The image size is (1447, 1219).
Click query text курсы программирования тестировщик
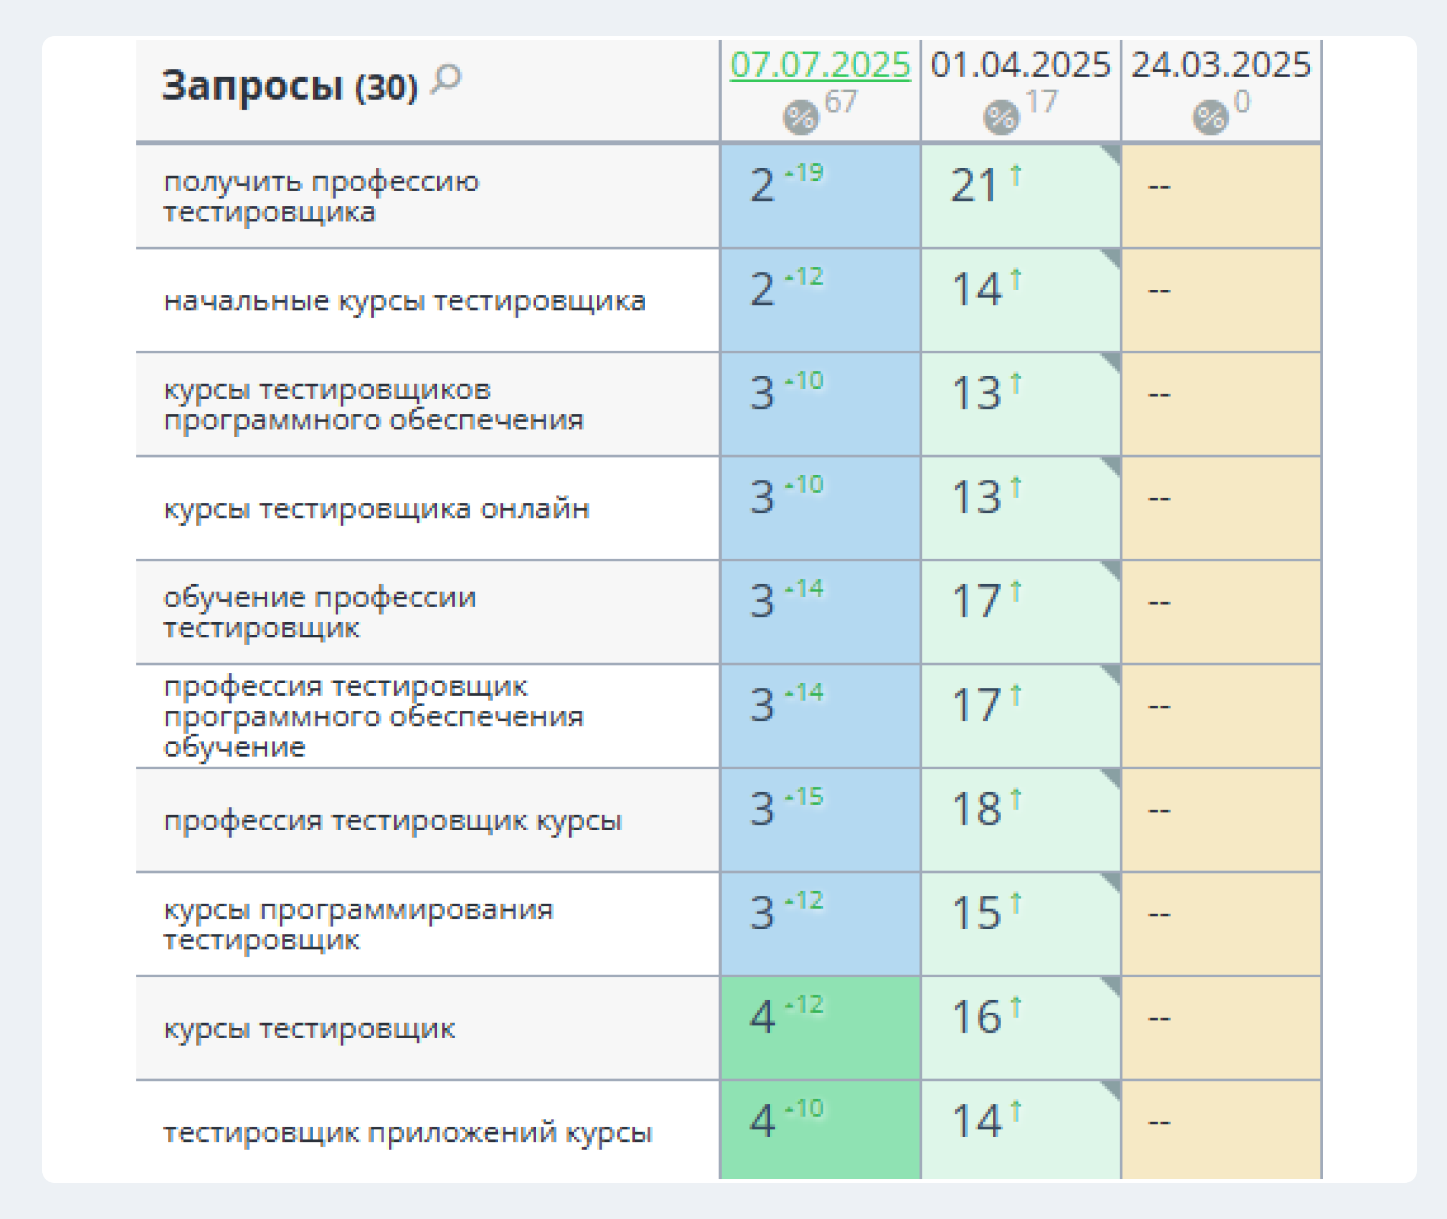tap(358, 925)
